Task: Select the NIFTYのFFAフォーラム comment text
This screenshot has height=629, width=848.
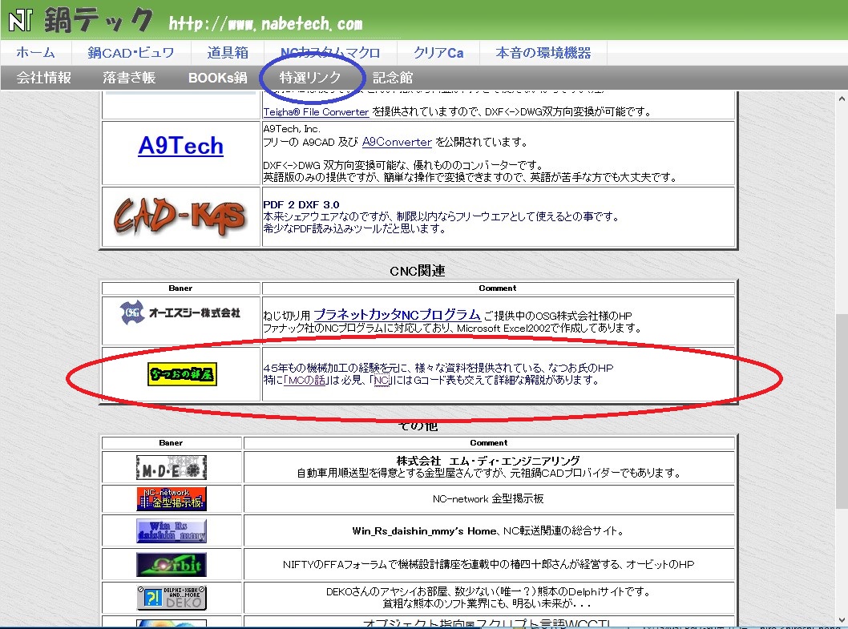Action: coord(488,565)
